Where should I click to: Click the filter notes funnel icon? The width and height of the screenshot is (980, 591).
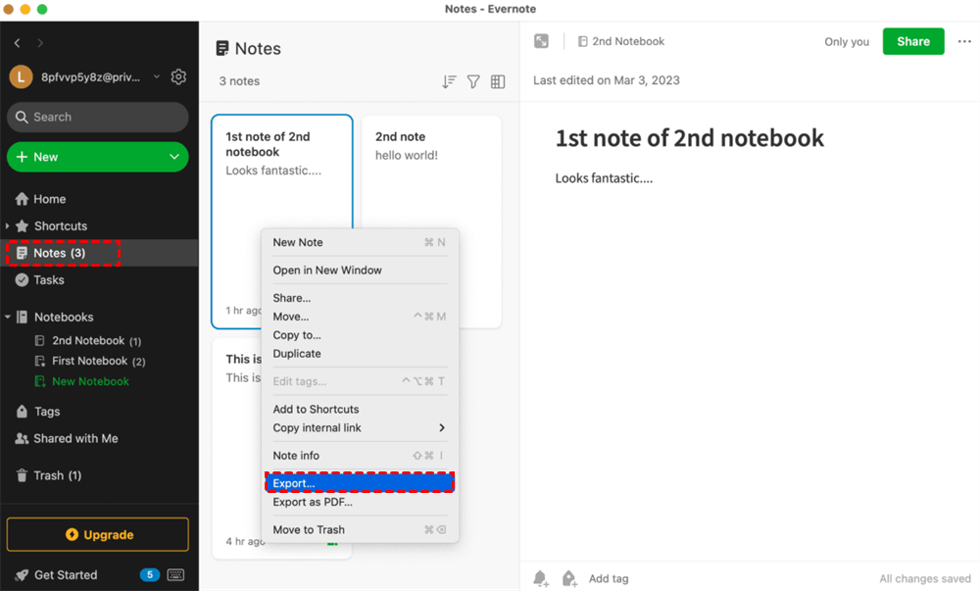coord(473,82)
